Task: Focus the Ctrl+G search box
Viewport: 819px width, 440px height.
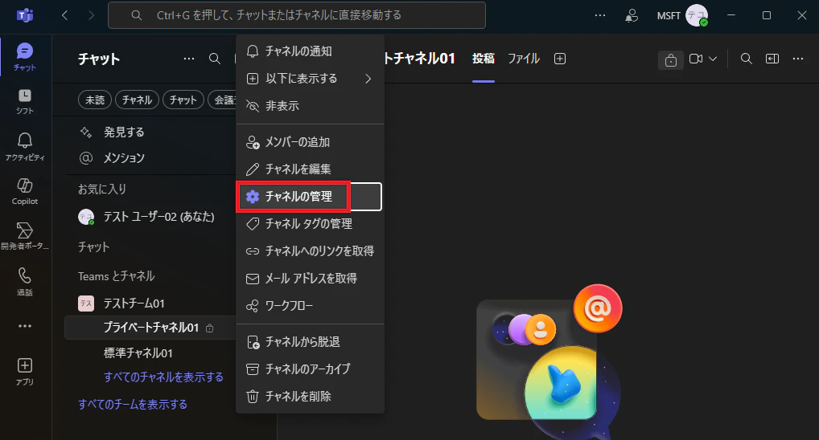Action: tap(297, 15)
